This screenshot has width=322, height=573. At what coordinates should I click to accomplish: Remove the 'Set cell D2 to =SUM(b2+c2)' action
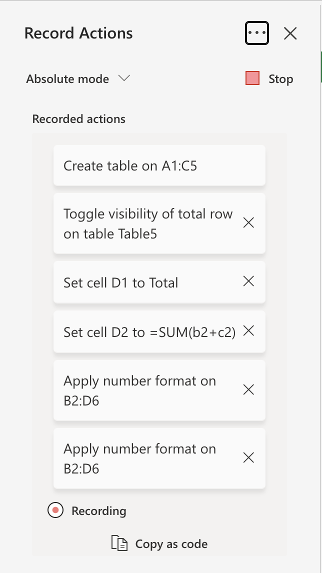click(x=248, y=331)
